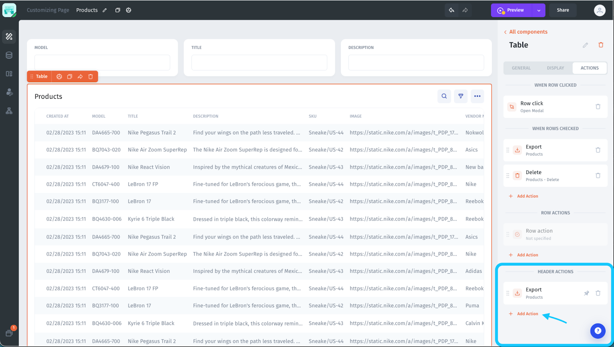
Task: Open the user avatar menu
Action: point(599,10)
